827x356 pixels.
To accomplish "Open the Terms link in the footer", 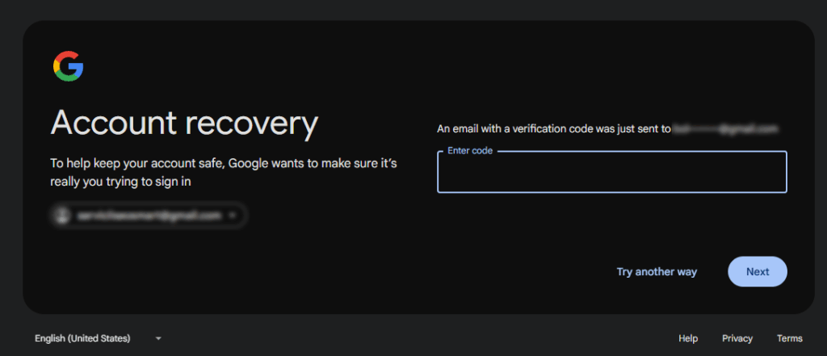I will [790, 338].
